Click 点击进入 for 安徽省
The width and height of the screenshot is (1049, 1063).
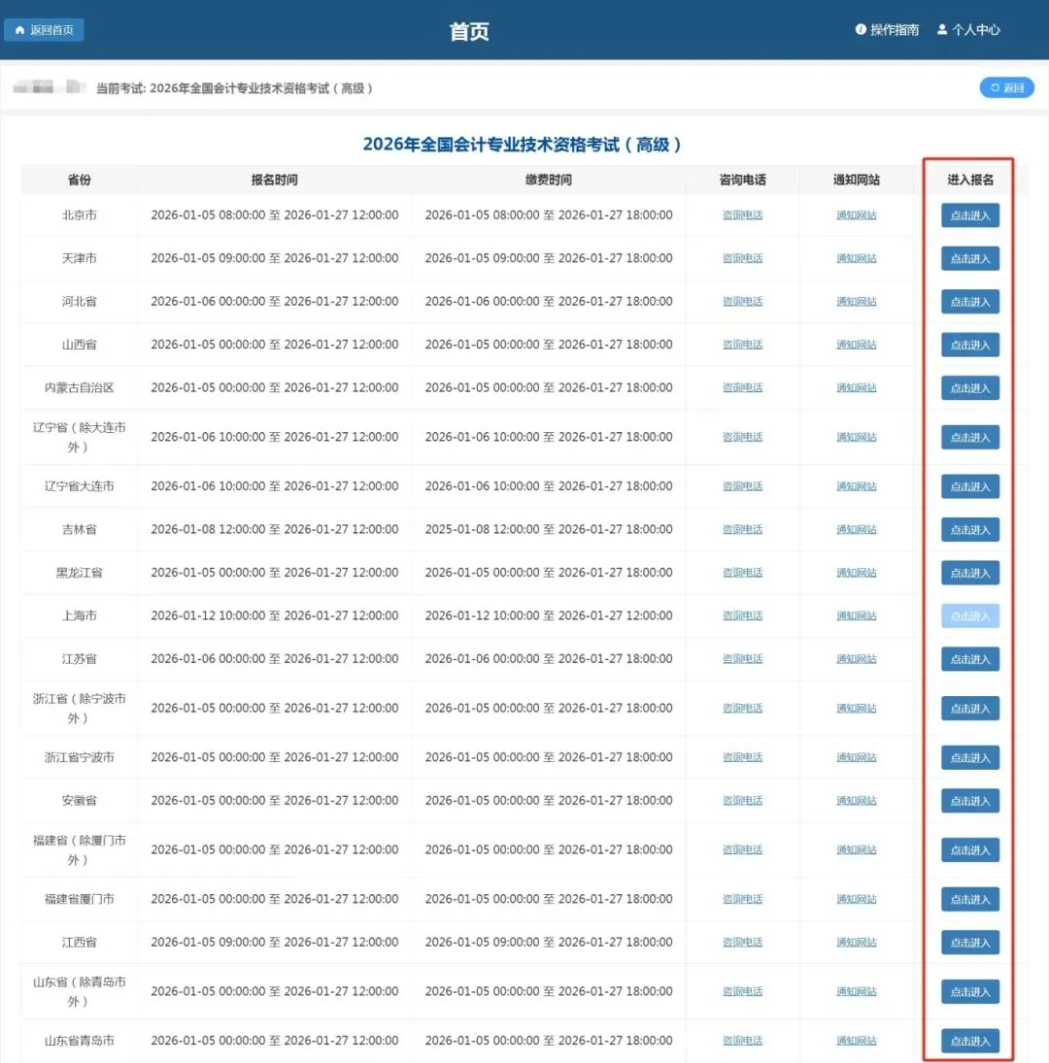click(969, 801)
